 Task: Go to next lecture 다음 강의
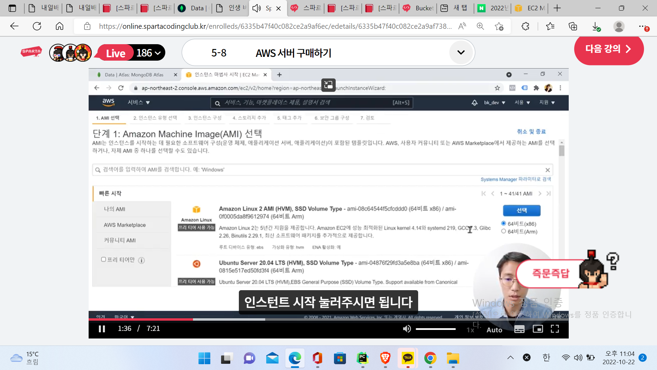[609, 49]
